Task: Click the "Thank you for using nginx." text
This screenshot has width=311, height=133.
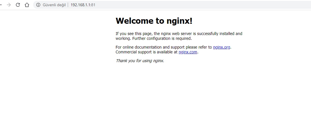Action: pyautogui.click(x=140, y=61)
